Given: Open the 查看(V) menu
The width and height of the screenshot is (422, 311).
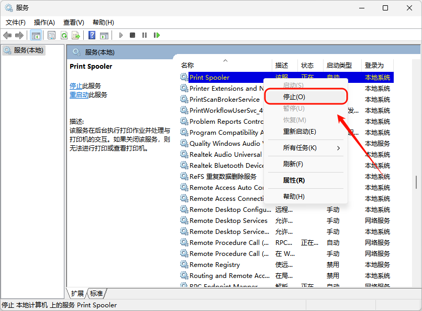Looking at the screenshot, I should pos(73,23).
